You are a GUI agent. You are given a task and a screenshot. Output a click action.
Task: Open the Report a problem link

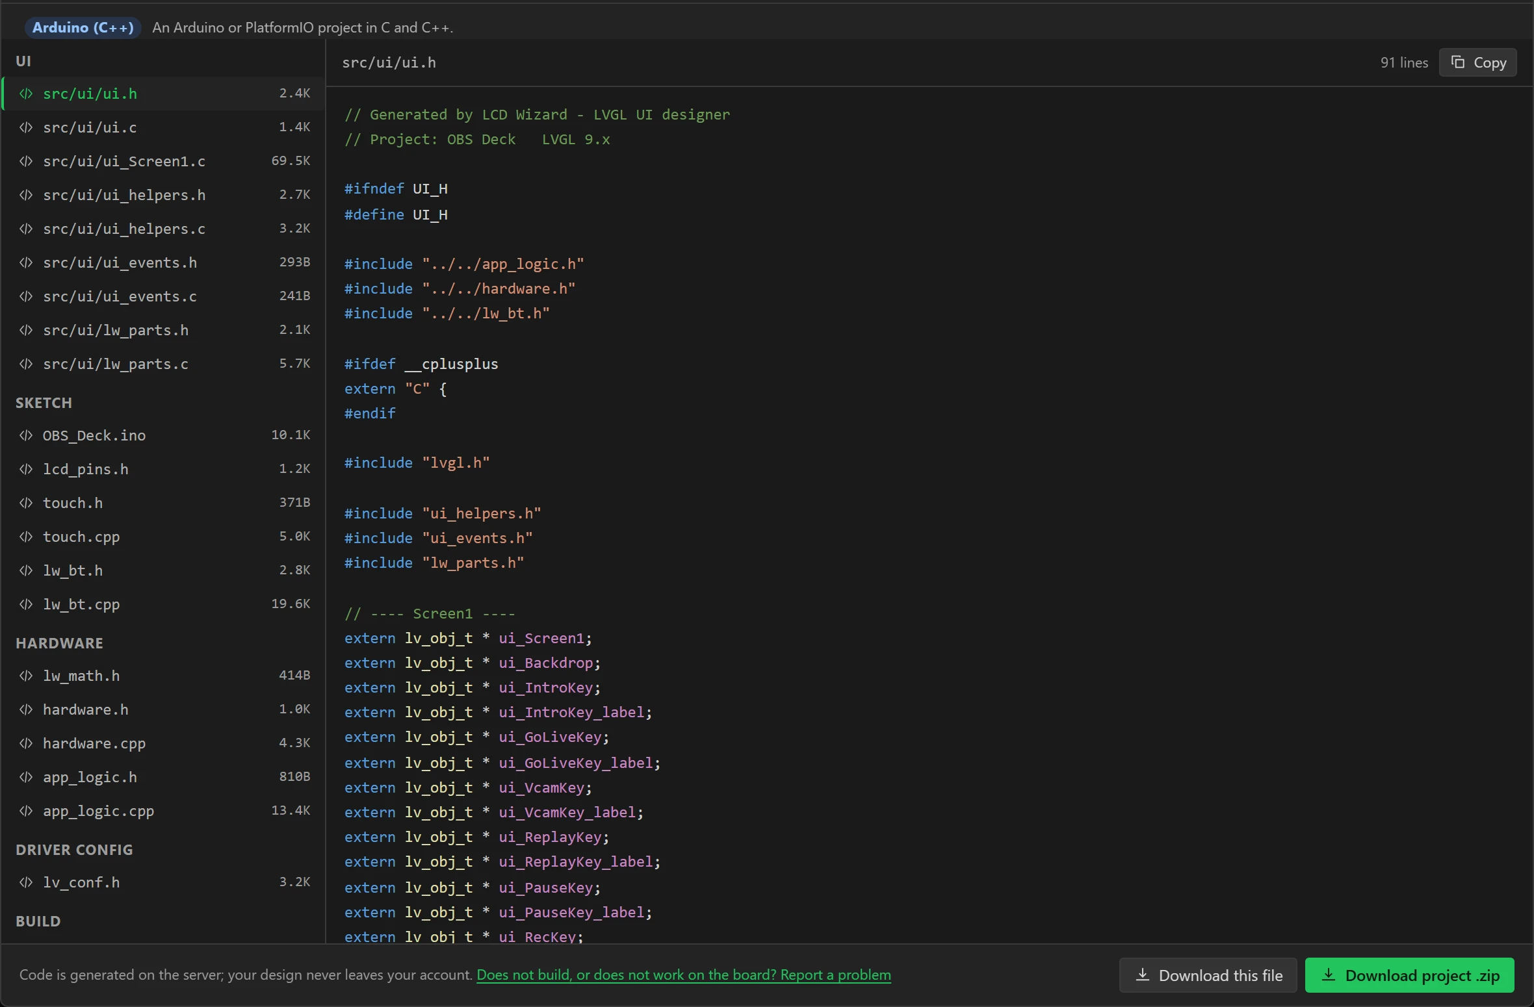[684, 975]
